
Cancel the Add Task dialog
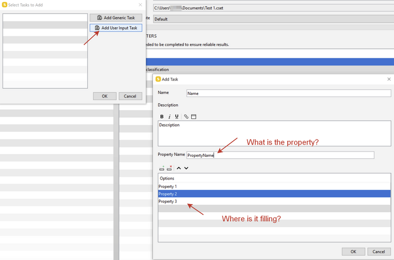point(378,252)
